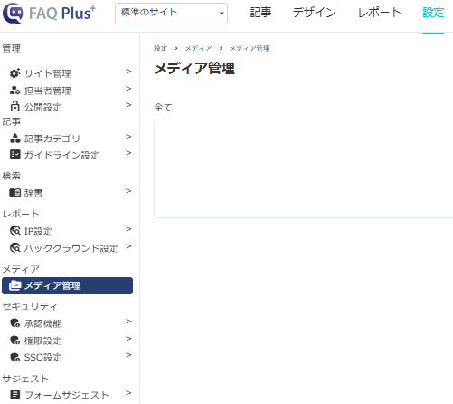Switch to the レポート top menu
The image size is (453, 404).
point(379,13)
